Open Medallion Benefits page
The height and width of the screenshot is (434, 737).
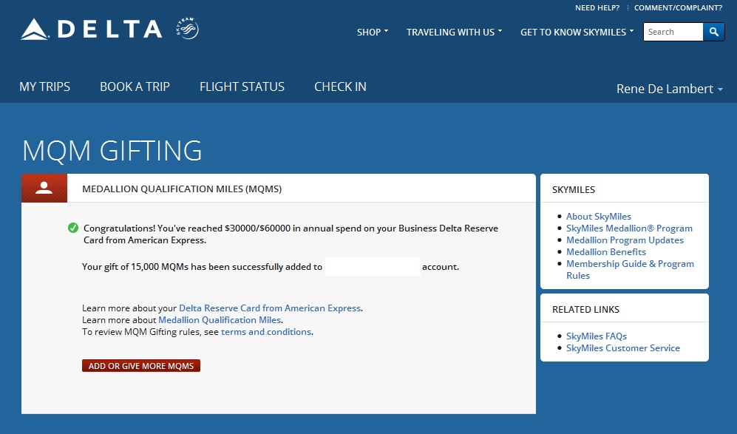point(605,251)
